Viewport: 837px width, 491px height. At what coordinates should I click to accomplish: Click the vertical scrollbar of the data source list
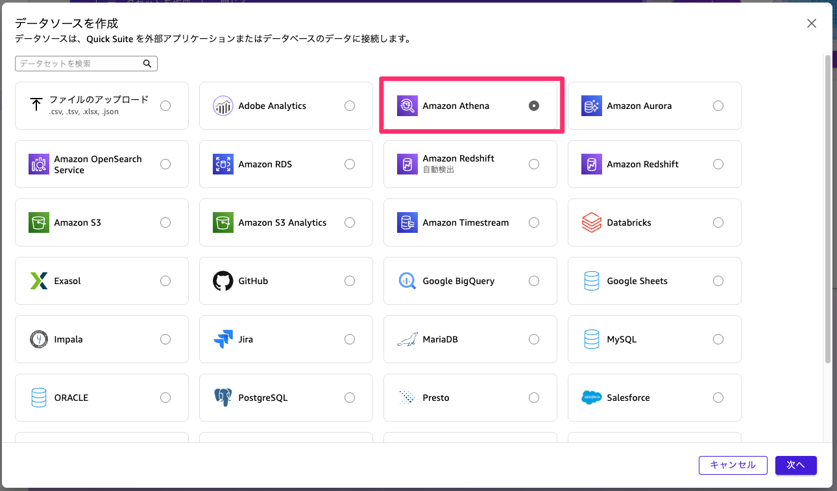point(827,208)
